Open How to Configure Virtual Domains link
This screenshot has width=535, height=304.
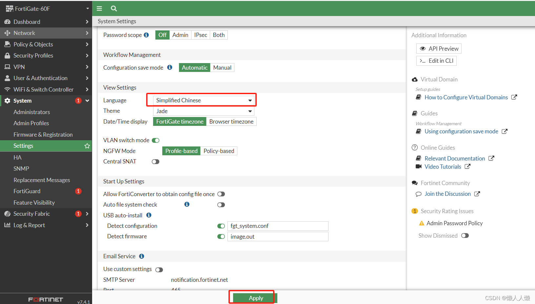click(466, 97)
